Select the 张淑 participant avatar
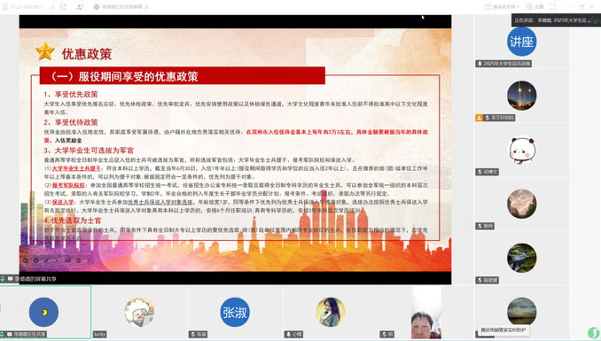 [x=235, y=313]
